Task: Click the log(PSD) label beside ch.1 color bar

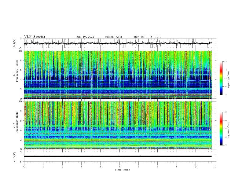Action: tap(229, 80)
